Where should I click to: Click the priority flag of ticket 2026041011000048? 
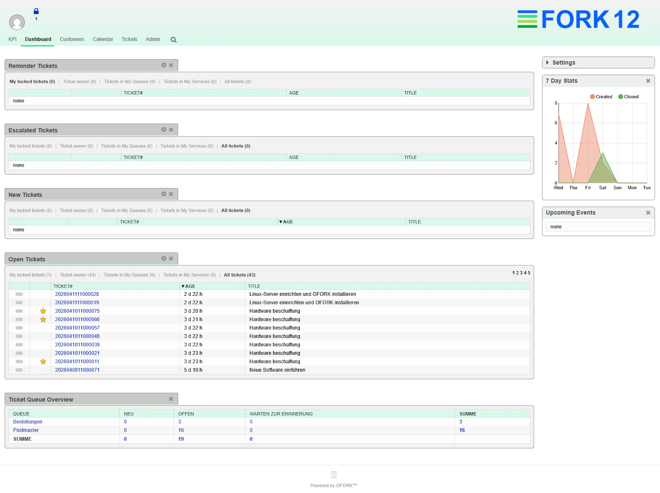point(19,336)
